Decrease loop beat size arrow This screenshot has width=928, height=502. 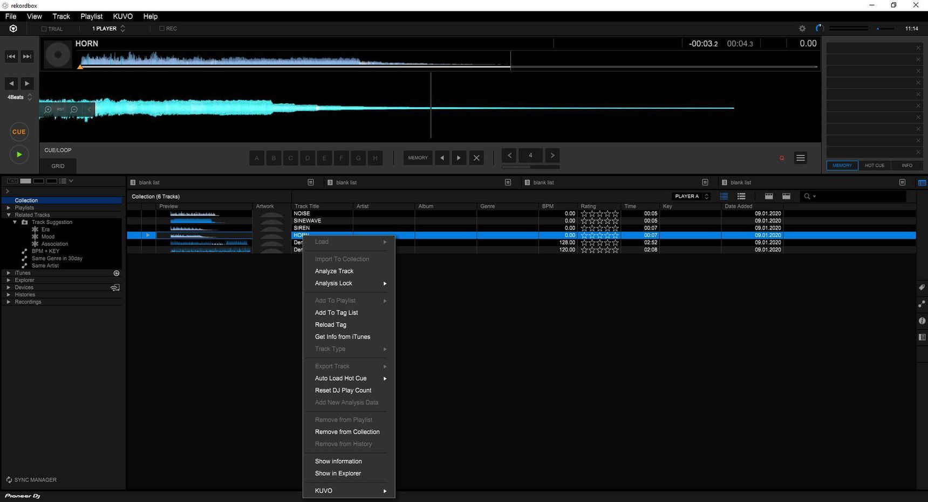(509, 156)
